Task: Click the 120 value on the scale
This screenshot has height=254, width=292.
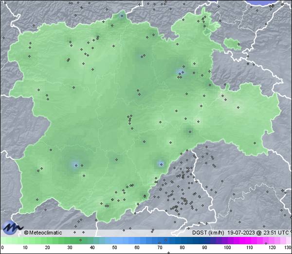Action: (x=272, y=248)
